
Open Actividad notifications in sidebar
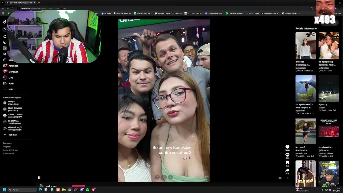(11, 66)
